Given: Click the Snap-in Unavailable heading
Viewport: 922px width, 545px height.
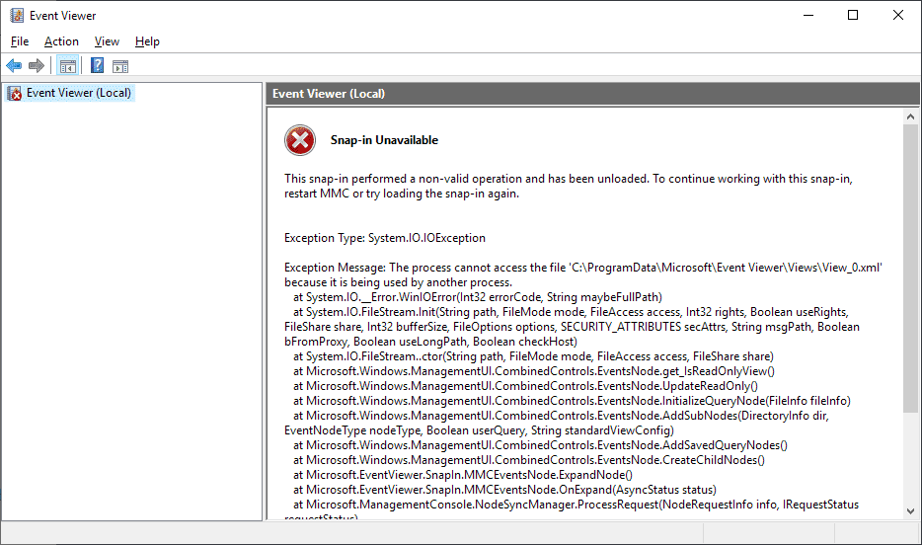Looking at the screenshot, I should coord(384,140).
